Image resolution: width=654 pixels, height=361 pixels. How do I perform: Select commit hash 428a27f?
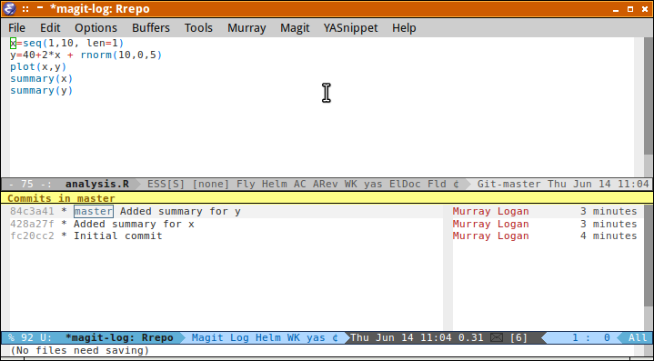pos(32,224)
